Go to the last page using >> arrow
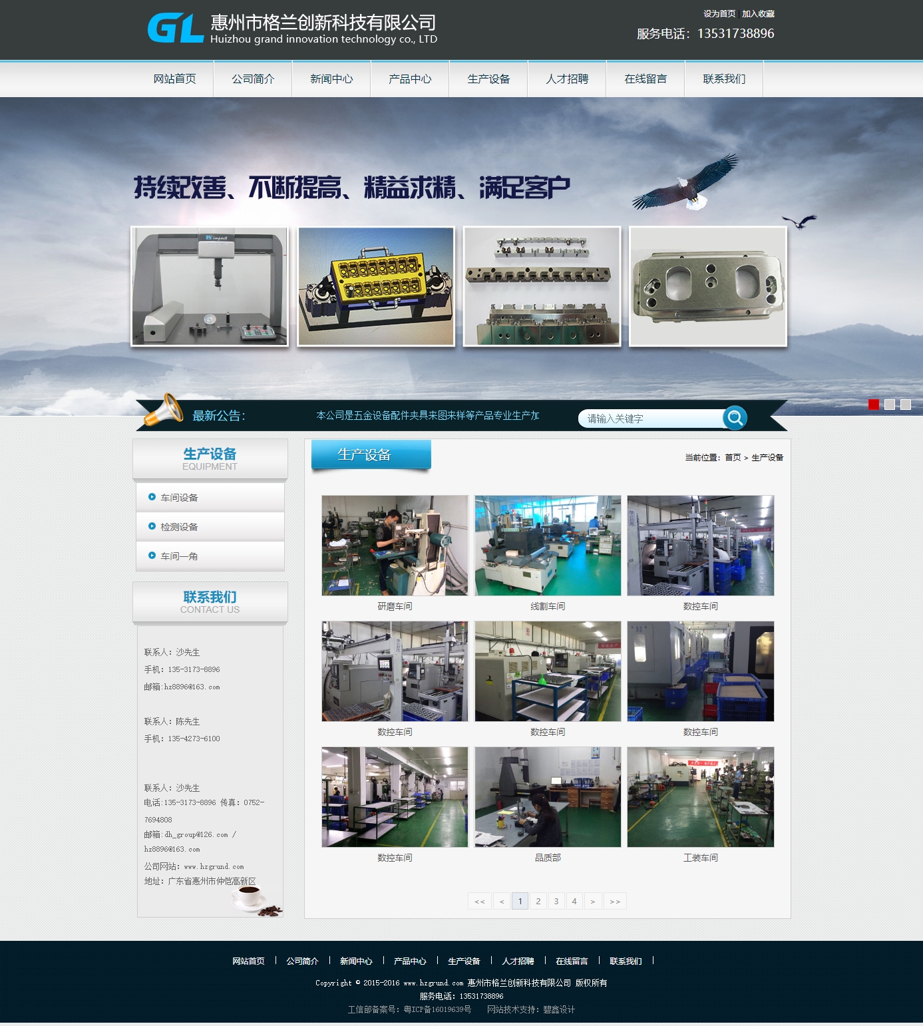Screen dimensions: 923x1026 click(615, 902)
